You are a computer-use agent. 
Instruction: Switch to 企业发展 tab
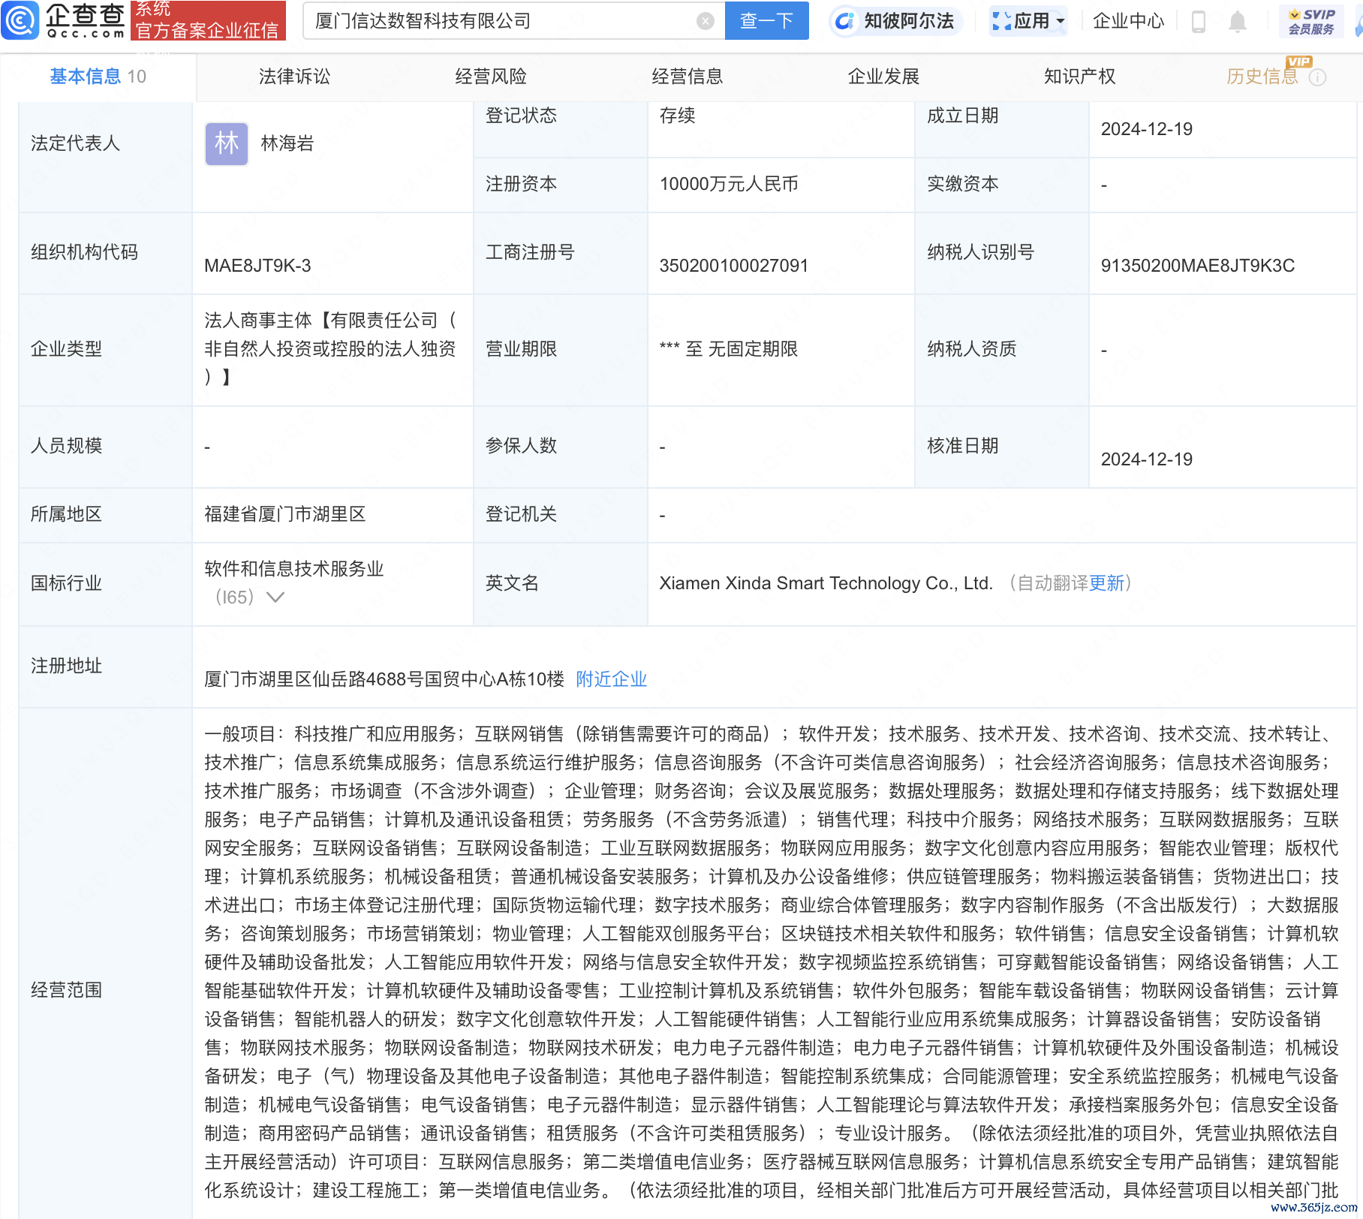click(883, 77)
